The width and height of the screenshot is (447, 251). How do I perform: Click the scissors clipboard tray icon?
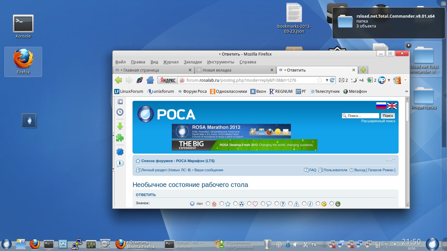pos(305,244)
